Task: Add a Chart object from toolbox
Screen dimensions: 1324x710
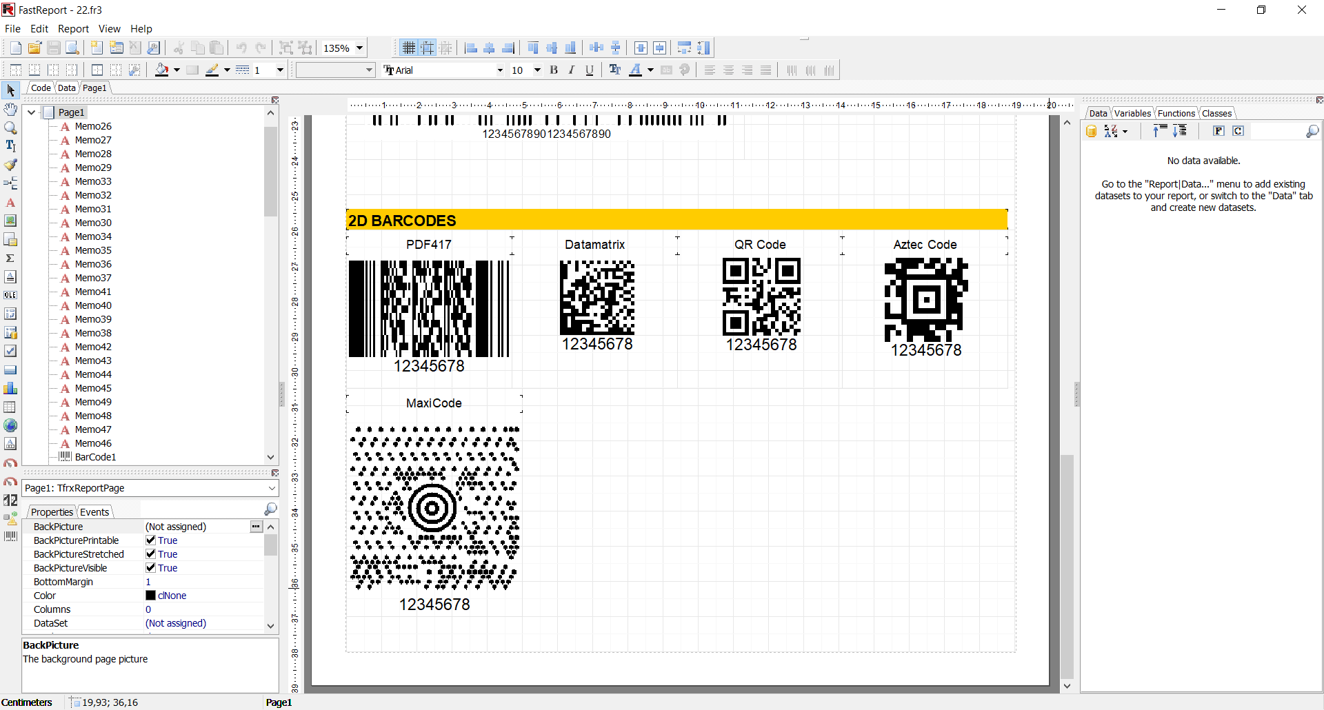Action: point(10,388)
